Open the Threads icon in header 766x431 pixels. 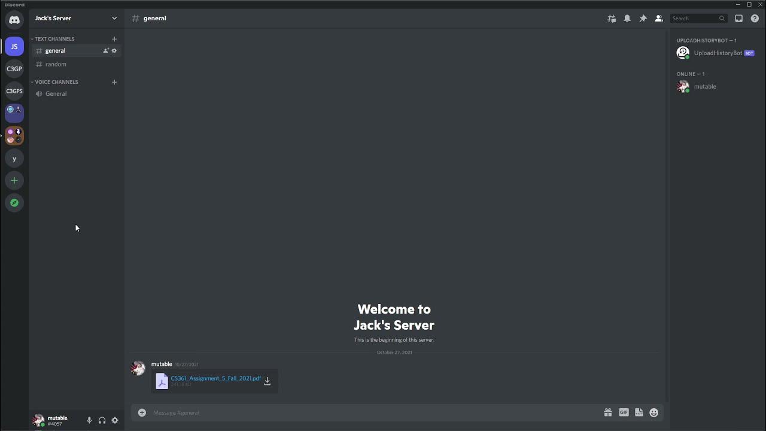point(612,19)
